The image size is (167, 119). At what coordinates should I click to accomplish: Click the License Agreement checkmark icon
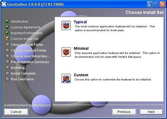tap(7, 27)
